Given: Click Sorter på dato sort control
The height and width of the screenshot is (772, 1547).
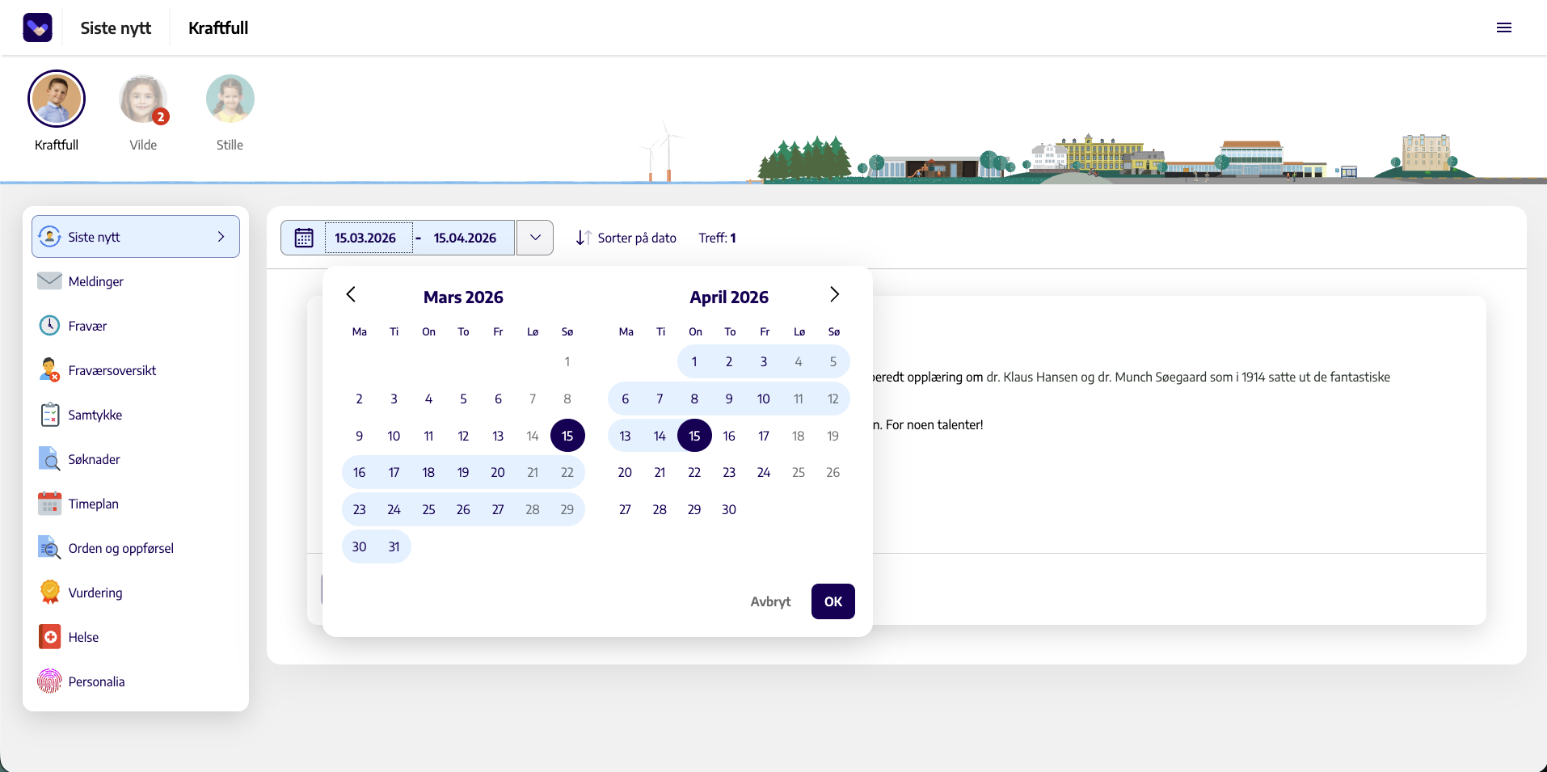Looking at the screenshot, I should coord(626,238).
